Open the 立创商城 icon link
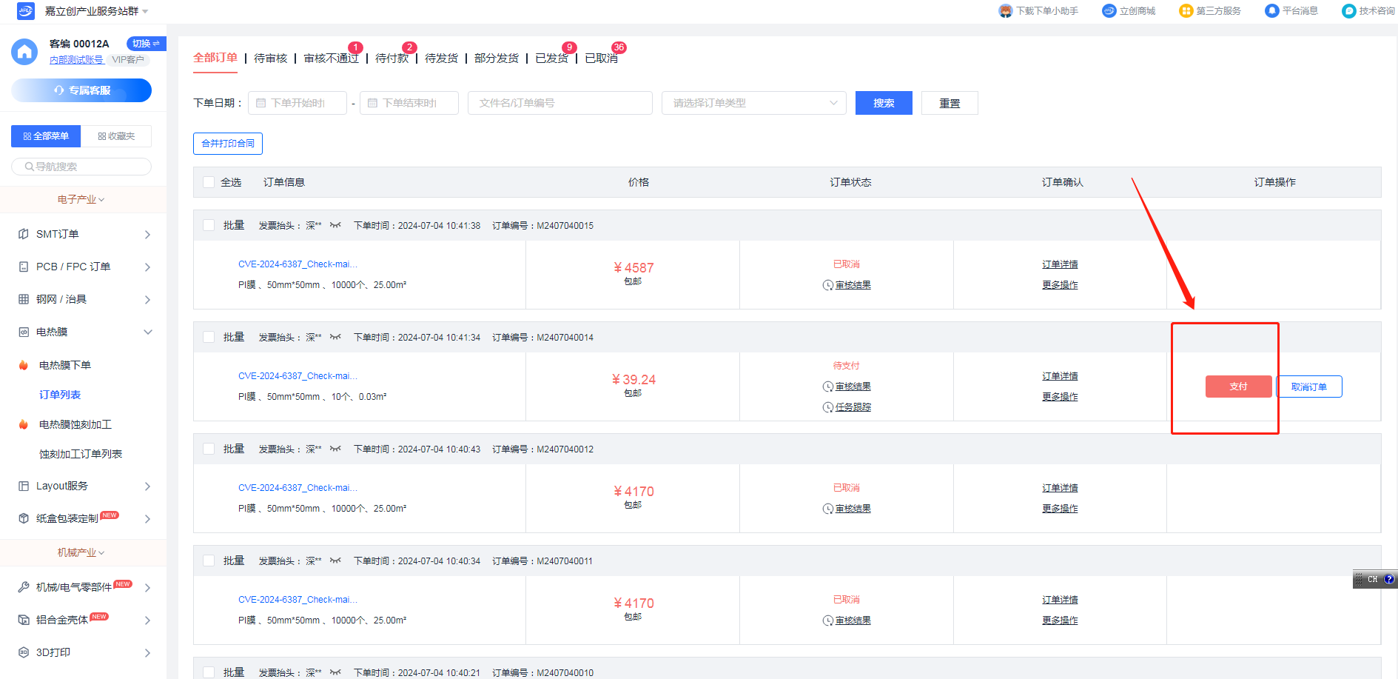This screenshot has height=679, width=1398. 1109,11
